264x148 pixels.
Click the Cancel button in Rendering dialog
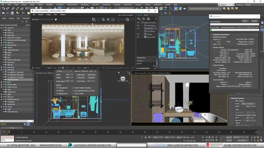[254, 21]
